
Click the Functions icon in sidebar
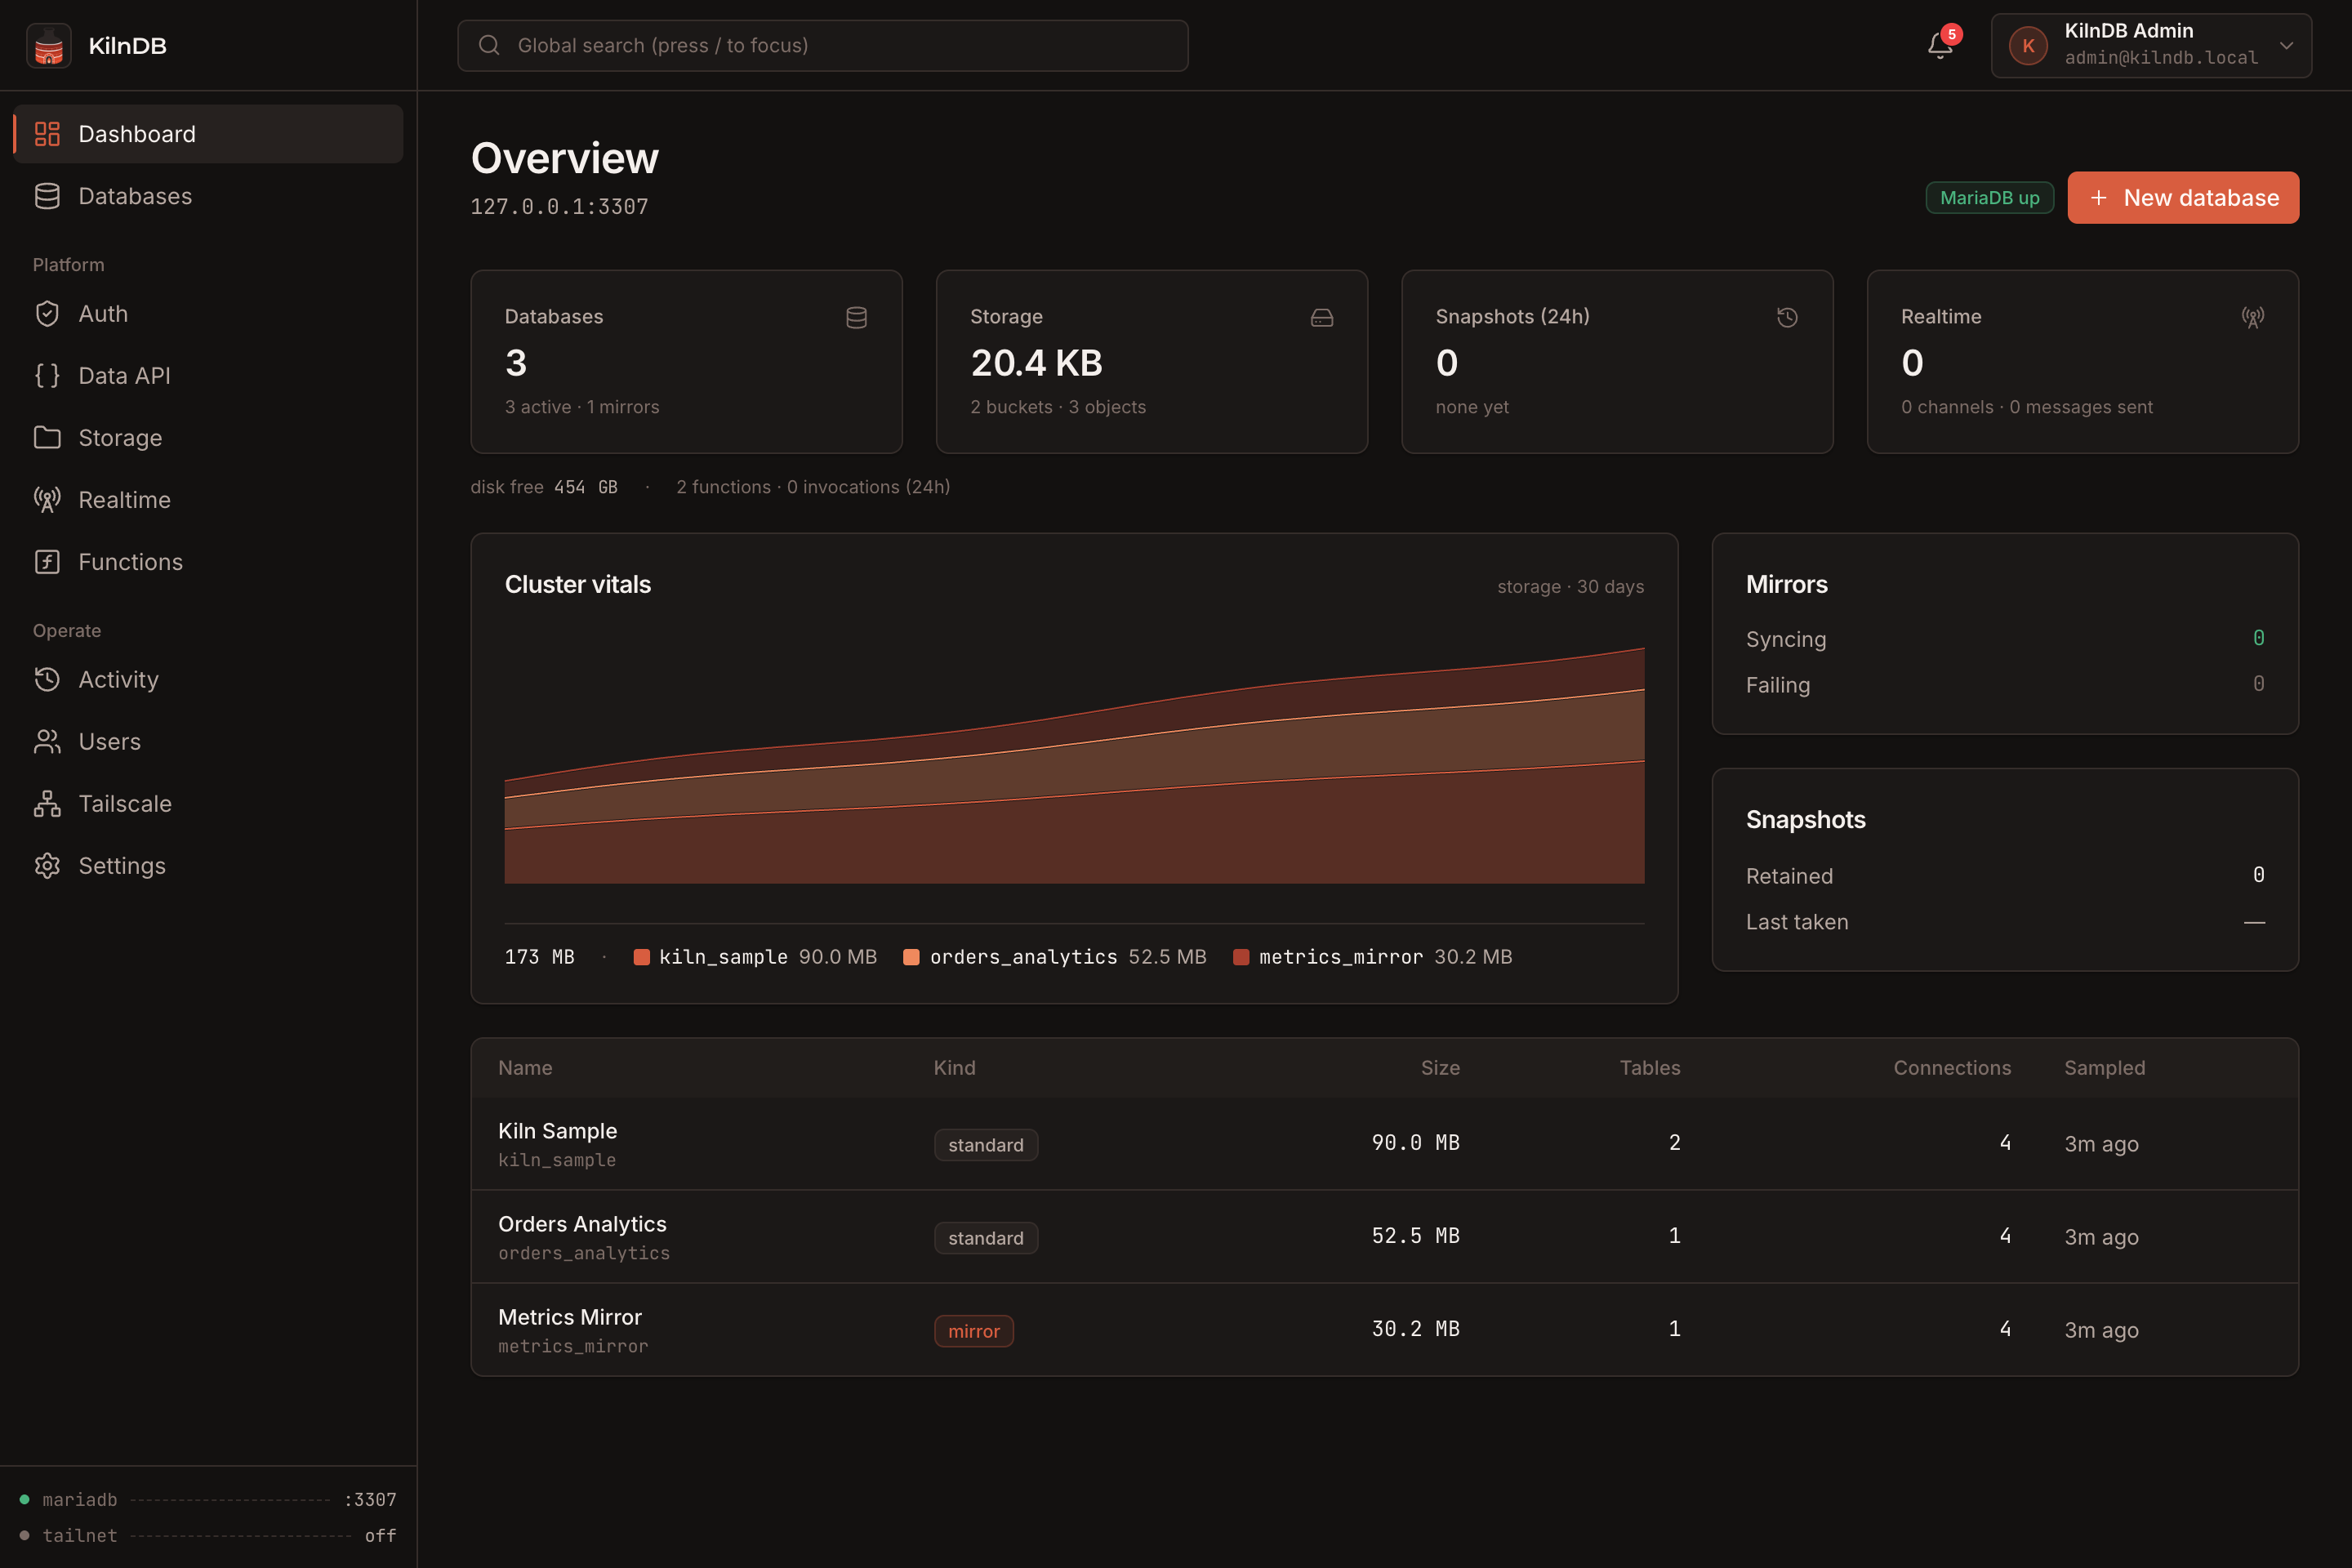tap(47, 562)
